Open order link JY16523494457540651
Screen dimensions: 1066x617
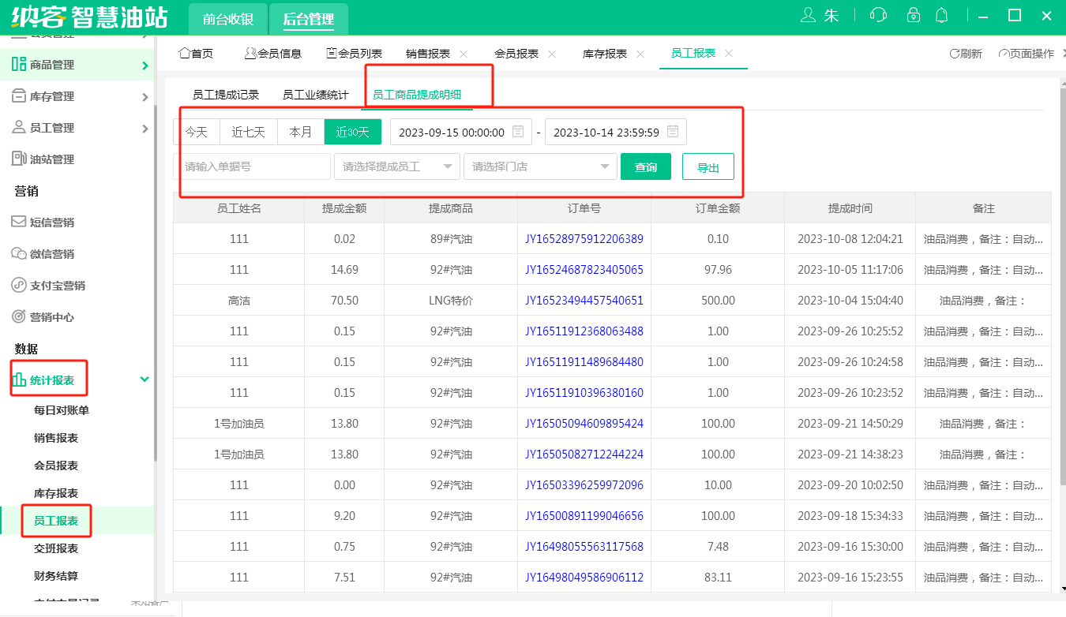point(584,301)
